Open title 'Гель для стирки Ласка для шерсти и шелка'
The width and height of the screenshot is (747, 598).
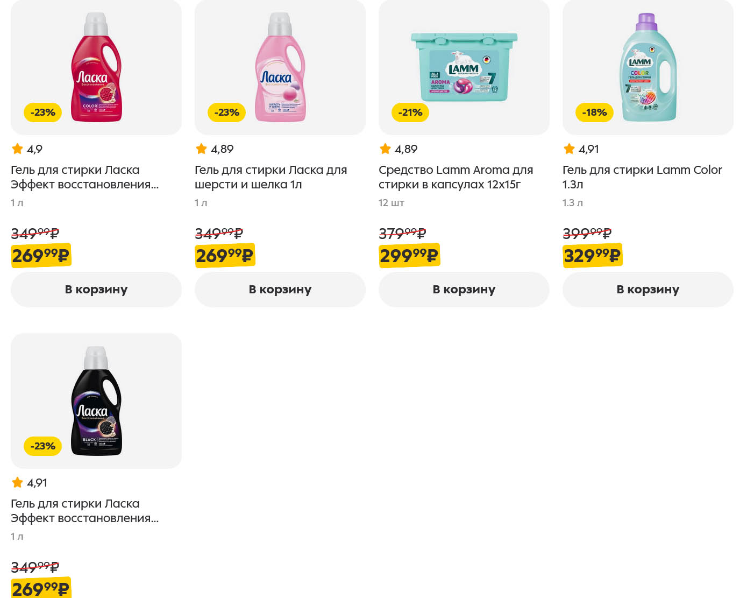[x=271, y=177]
